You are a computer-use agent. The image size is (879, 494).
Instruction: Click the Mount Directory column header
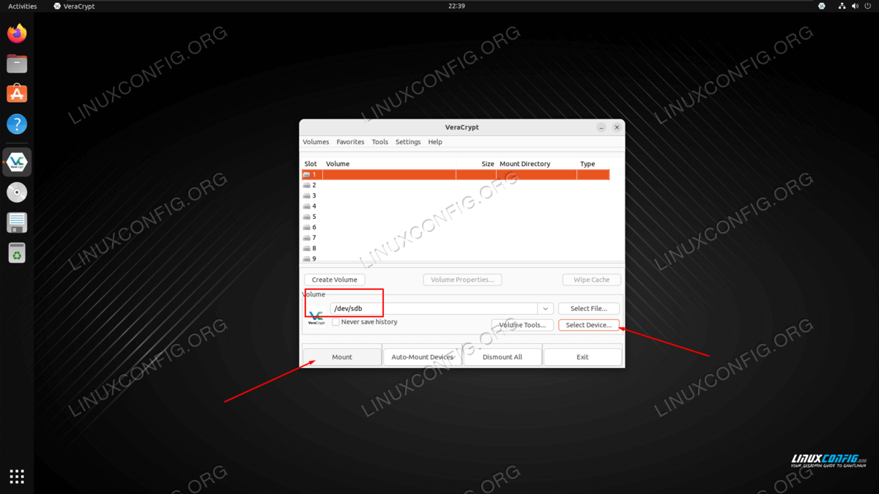pyautogui.click(x=537, y=164)
